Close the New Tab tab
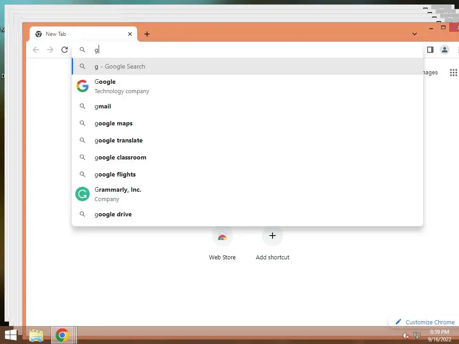 click(130, 34)
